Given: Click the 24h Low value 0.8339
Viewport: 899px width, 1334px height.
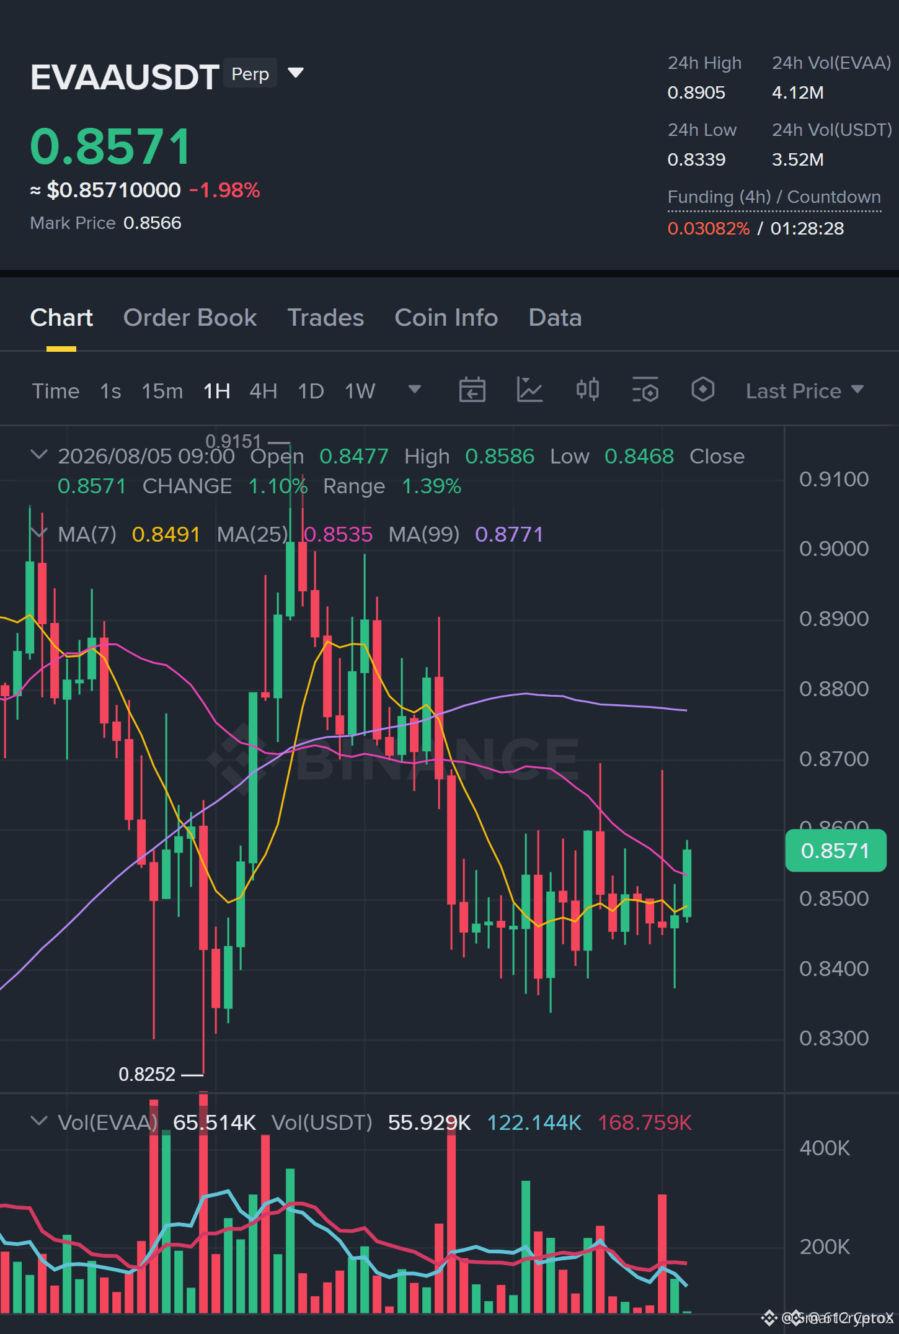Looking at the screenshot, I should pyautogui.click(x=696, y=160).
